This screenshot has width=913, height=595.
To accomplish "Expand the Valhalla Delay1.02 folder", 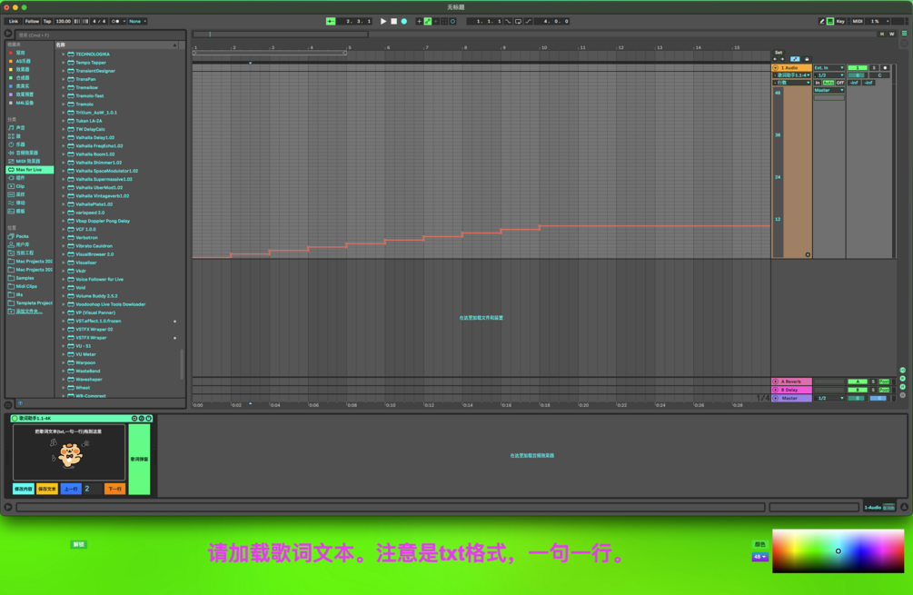I will pyautogui.click(x=64, y=137).
